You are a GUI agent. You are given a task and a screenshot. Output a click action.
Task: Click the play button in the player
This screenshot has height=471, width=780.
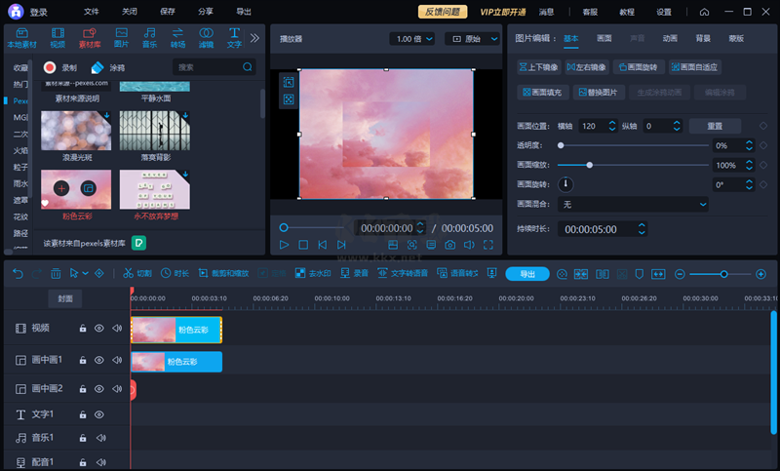284,245
